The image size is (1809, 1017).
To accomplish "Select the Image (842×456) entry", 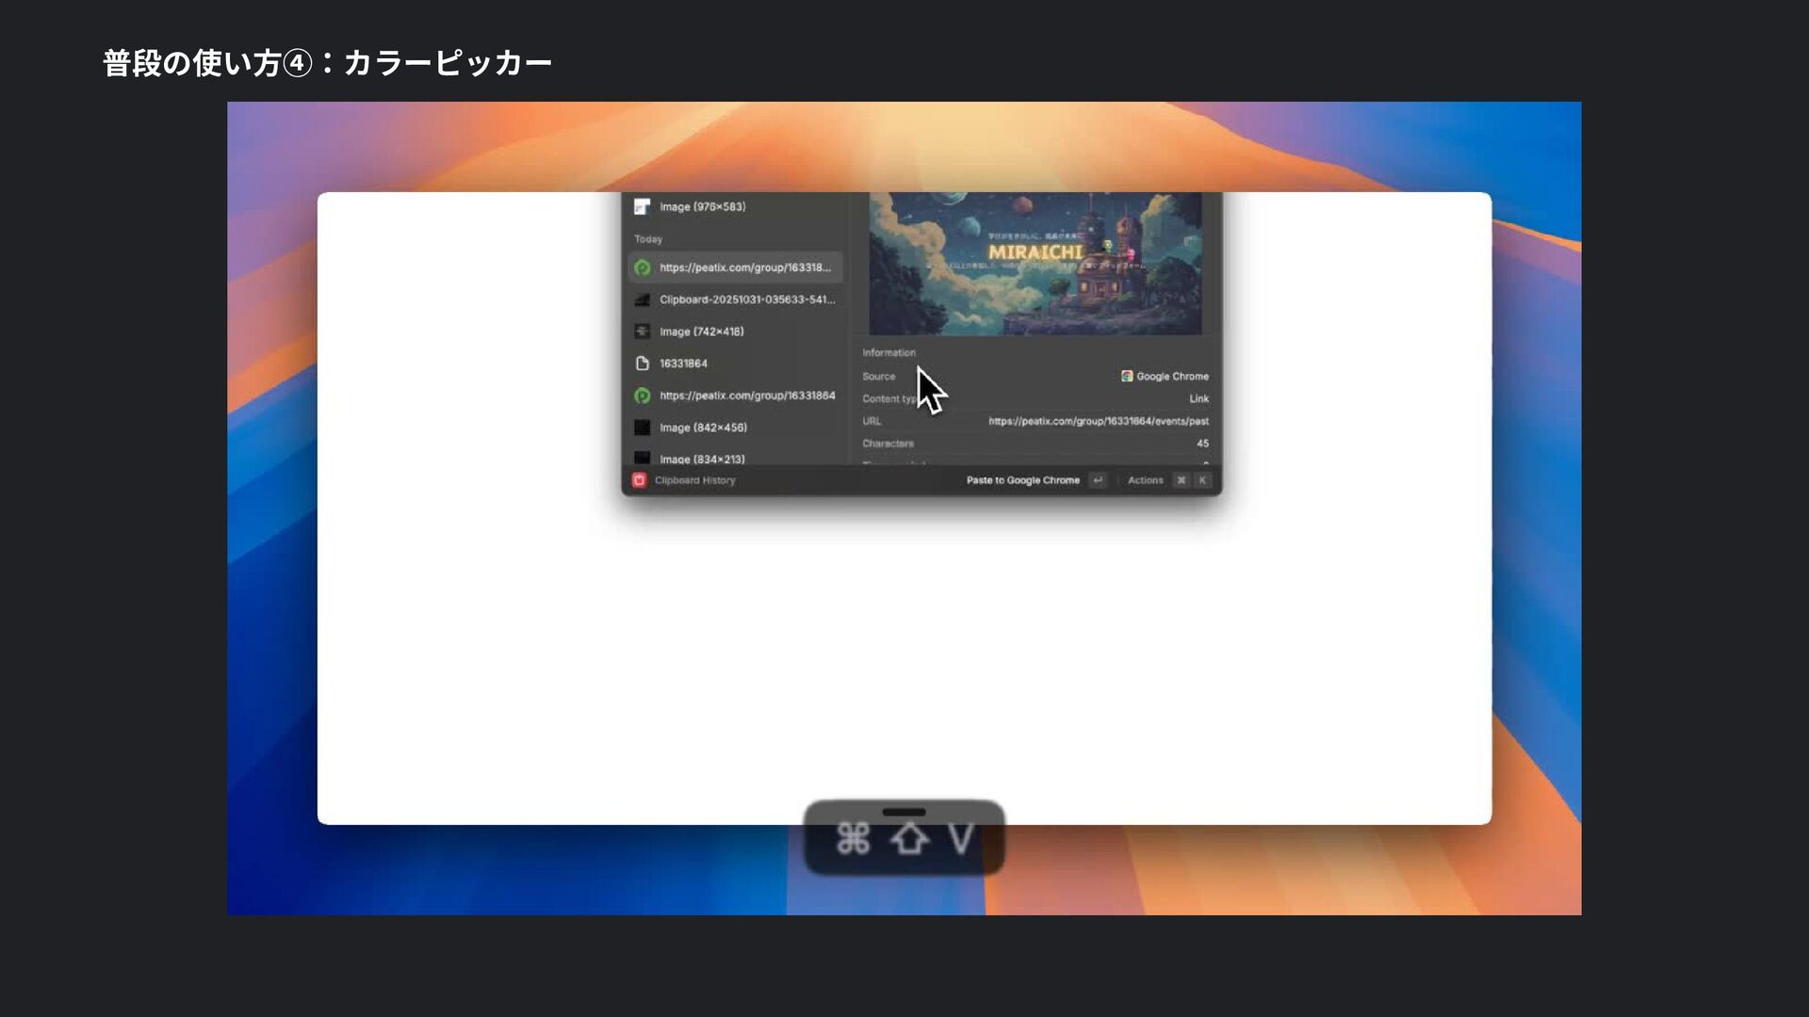I will pos(735,428).
